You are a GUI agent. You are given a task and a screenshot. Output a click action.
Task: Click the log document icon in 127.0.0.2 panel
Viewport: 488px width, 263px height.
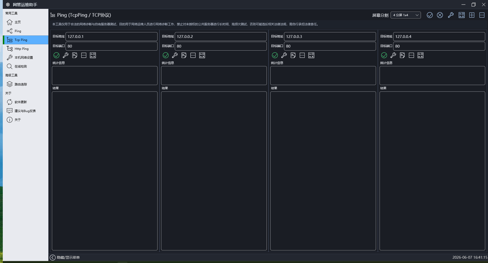coord(184,55)
